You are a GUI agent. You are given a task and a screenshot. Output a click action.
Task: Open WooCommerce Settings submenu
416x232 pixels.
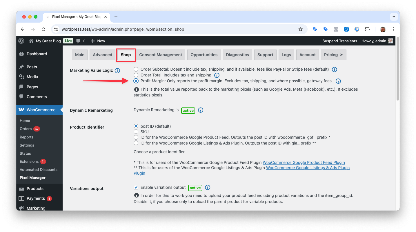(x=27, y=145)
